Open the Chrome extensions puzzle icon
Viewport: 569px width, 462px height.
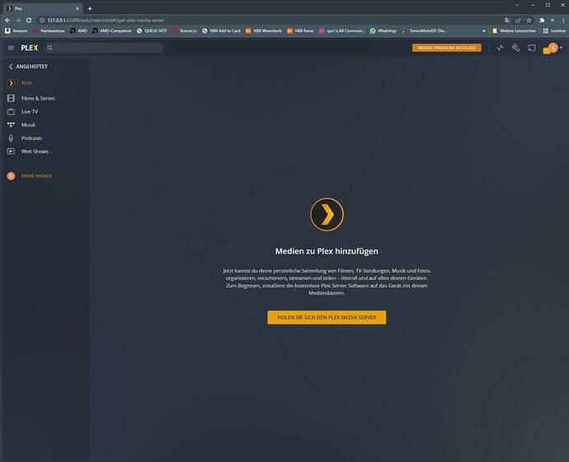tap(542, 21)
